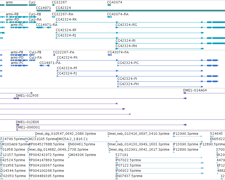Click Dmel_dig_010547_0642_2086.3prime EST label
The height and width of the screenshot is (180, 225).
click(x=66, y=134)
